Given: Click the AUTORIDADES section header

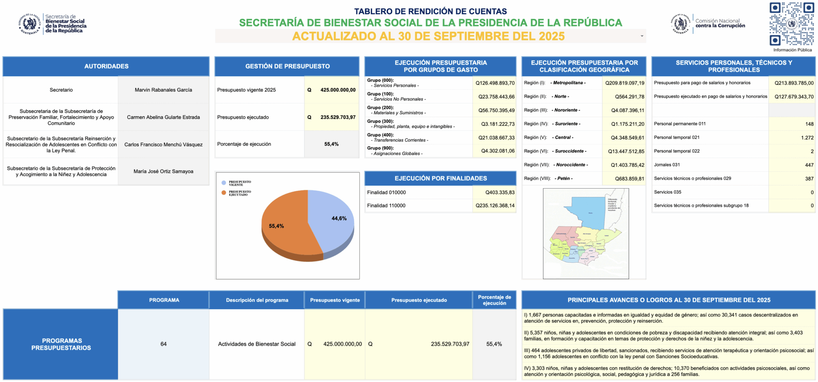Looking at the screenshot, I should coord(106,66).
